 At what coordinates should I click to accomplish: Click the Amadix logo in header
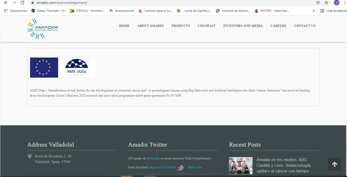tap(42, 28)
